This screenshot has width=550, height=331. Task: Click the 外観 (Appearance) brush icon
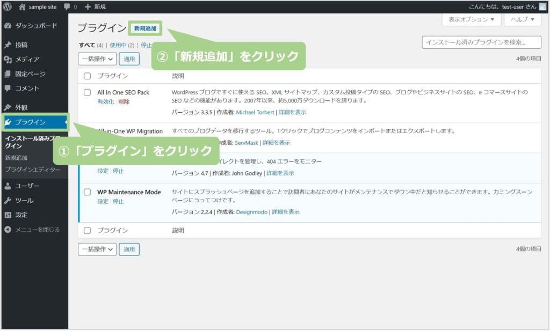(x=8, y=107)
